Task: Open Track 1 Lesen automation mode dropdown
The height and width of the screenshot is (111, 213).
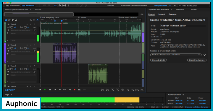Action: click(x=22, y=41)
